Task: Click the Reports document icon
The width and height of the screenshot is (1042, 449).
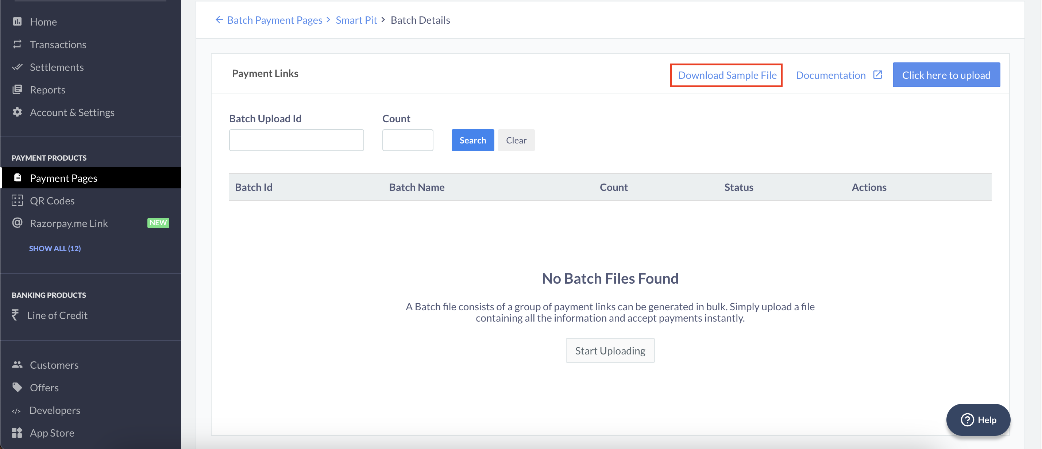Action: point(17,89)
